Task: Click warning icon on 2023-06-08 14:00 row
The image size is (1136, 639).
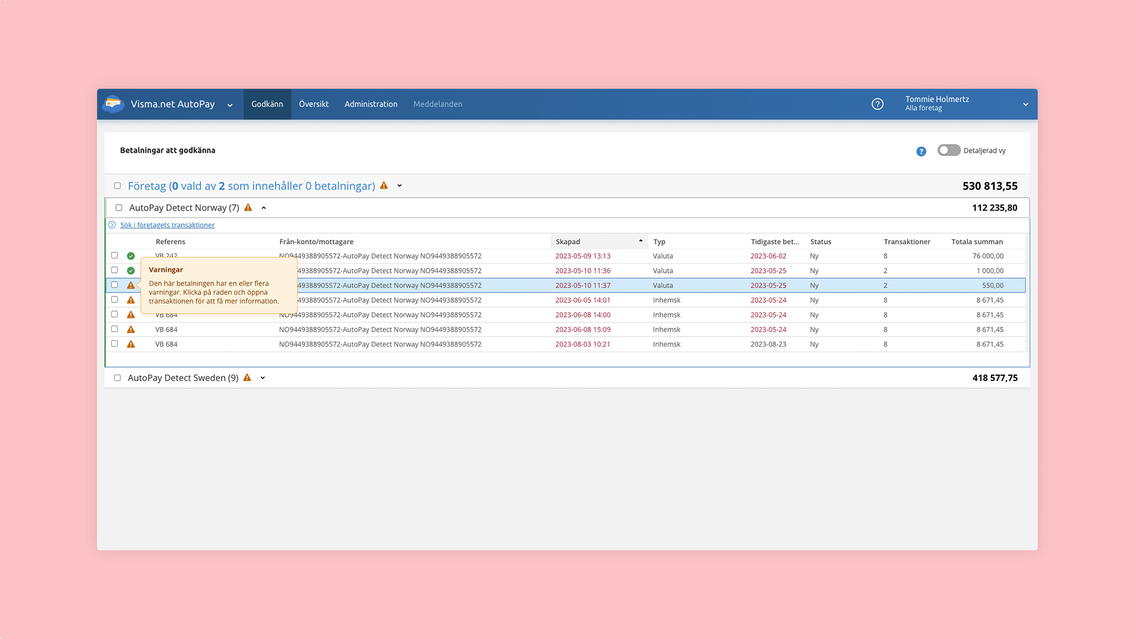Action: [131, 315]
